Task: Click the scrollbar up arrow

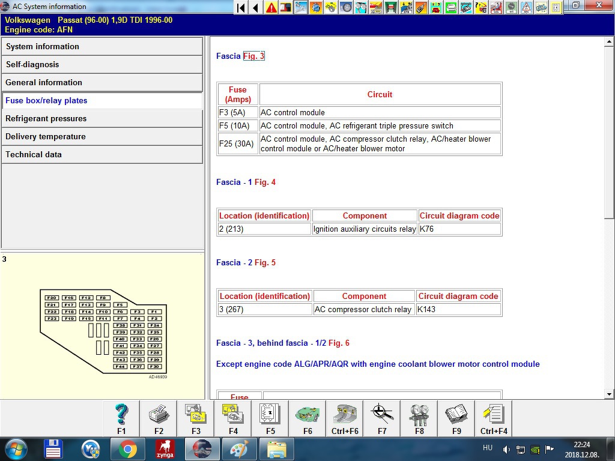Action: [x=609, y=41]
